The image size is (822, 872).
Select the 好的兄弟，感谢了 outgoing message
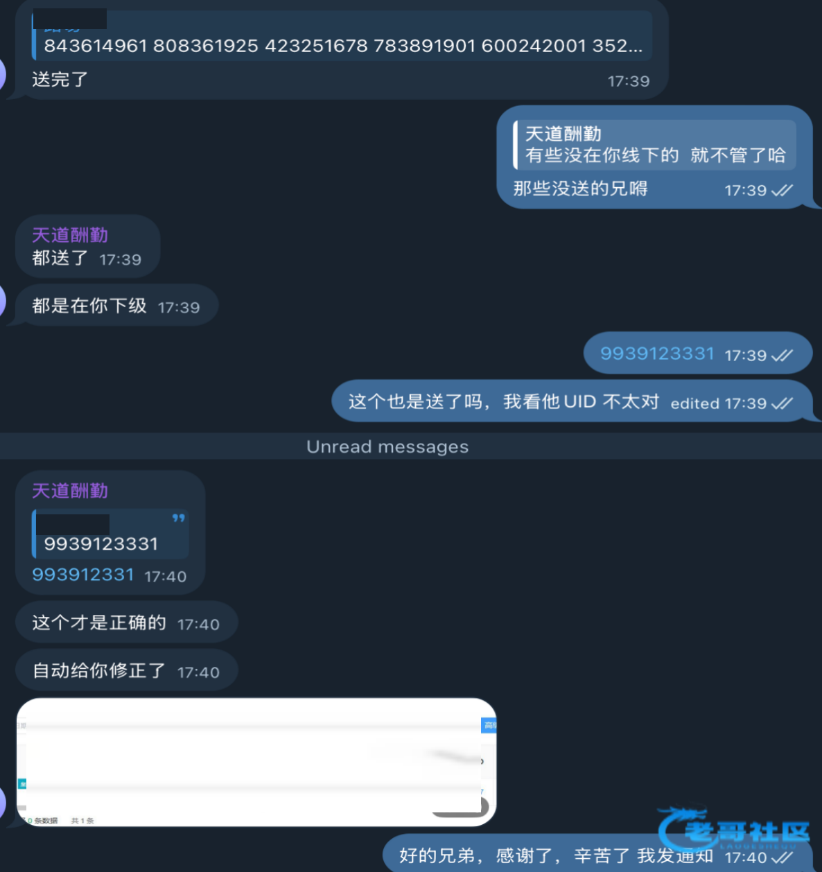tap(597, 854)
